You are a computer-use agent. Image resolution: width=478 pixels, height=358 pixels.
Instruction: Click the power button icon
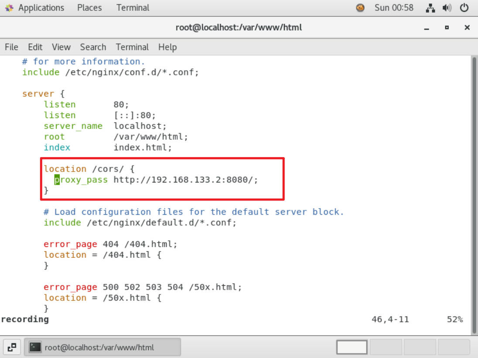coord(464,8)
